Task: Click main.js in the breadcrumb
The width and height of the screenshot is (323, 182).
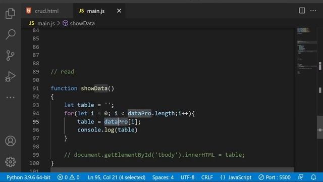Action: click(46, 23)
